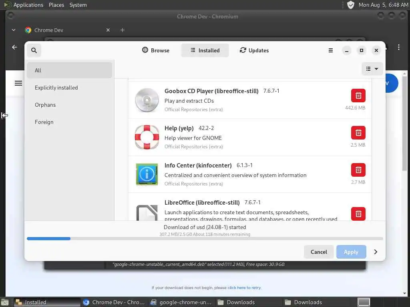Remove Help (yelp) with trash button
Image resolution: width=410 pixels, height=307 pixels.
tap(358, 133)
